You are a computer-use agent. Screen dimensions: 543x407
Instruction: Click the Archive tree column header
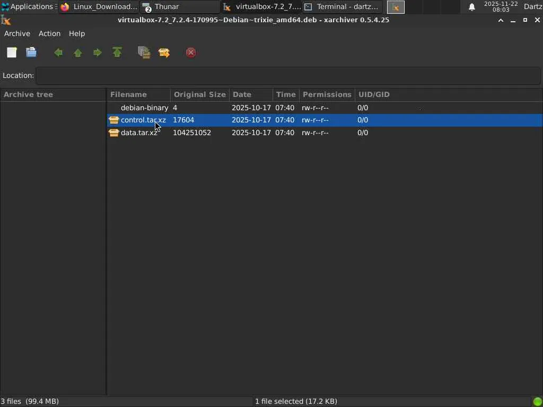click(52, 94)
